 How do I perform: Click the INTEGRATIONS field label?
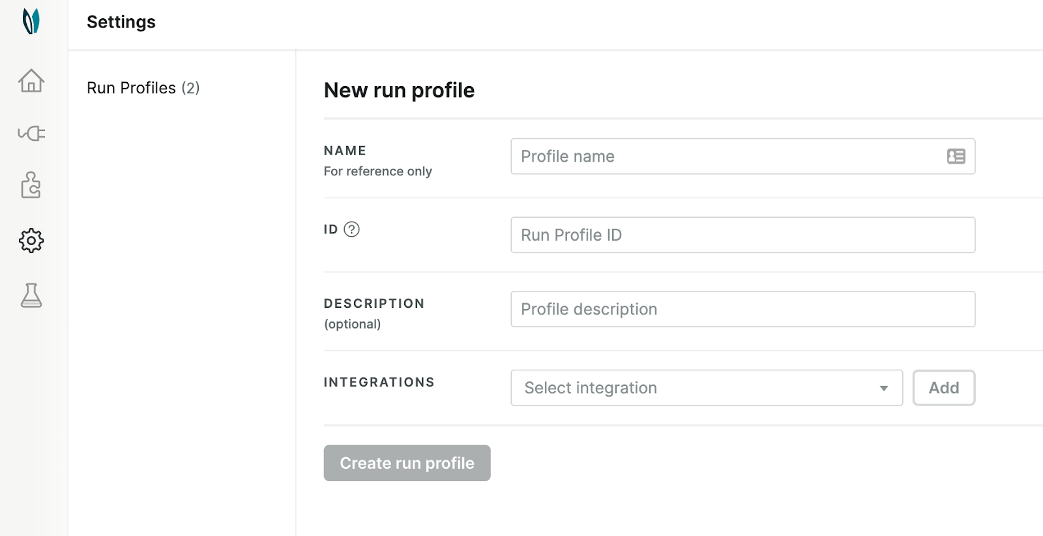coord(379,382)
